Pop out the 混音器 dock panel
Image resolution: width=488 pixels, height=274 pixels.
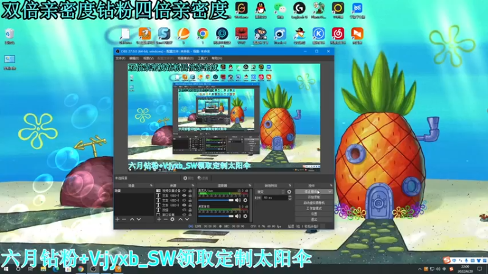[249, 186]
